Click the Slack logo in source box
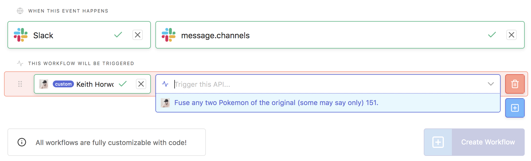 click(21, 35)
